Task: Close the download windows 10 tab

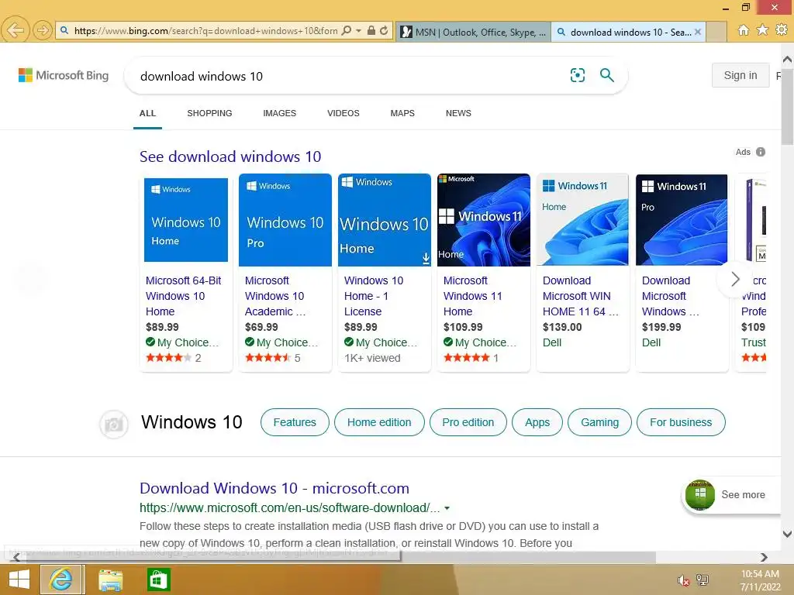Action: [x=698, y=32]
